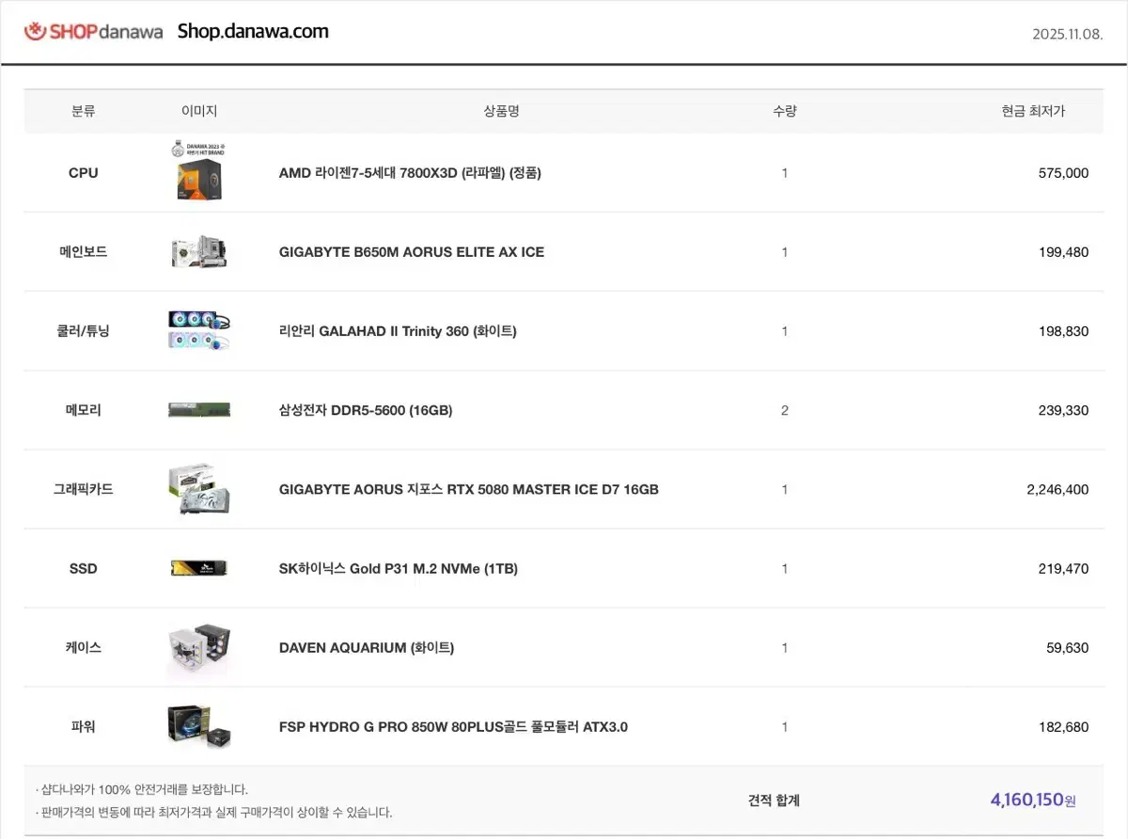Click the 샵다나와가 100% 안전거래 notice
Viewport: 1128px width, 839px height.
click(142, 789)
